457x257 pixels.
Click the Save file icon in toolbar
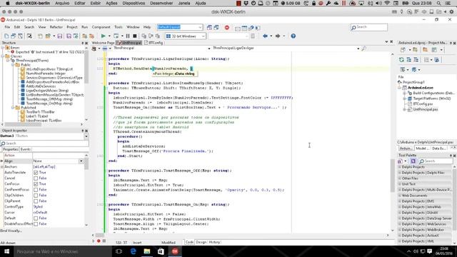tap(60, 36)
